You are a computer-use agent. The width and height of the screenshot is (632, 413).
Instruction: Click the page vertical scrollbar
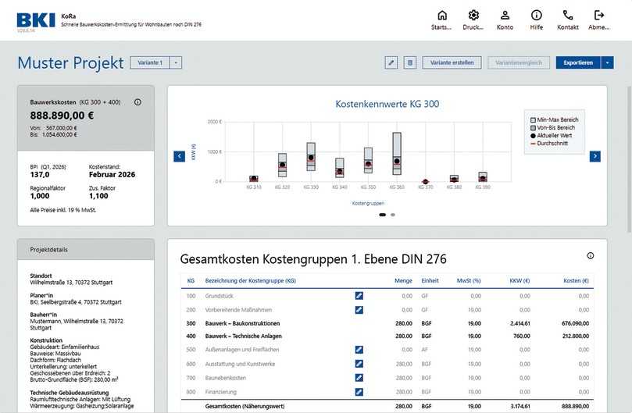point(629,159)
